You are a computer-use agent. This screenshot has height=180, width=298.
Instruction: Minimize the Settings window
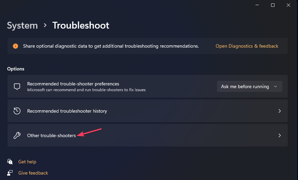(x=257, y=5)
